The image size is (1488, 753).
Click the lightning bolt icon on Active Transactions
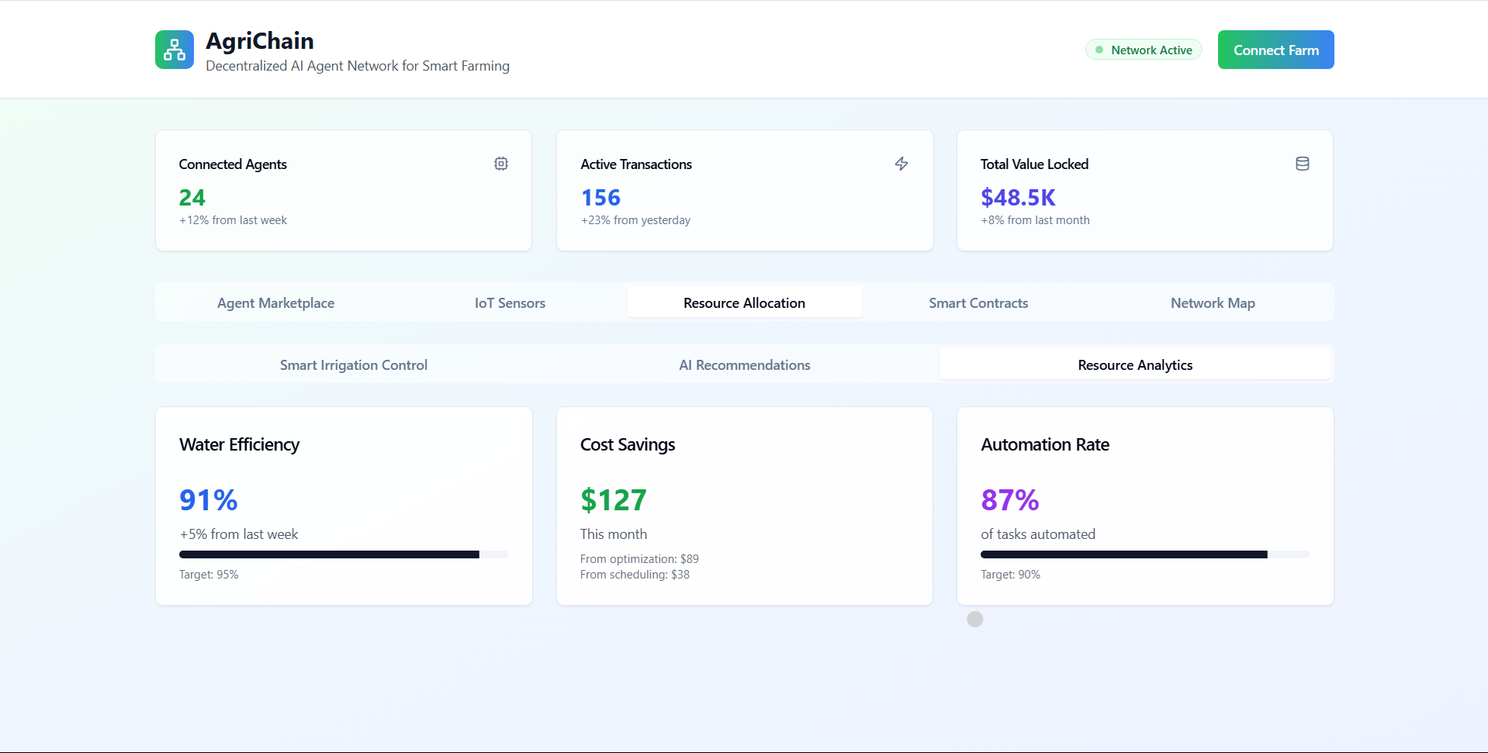coord(901,164)
